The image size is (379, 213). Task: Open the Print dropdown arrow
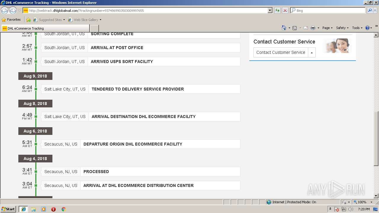318,28
